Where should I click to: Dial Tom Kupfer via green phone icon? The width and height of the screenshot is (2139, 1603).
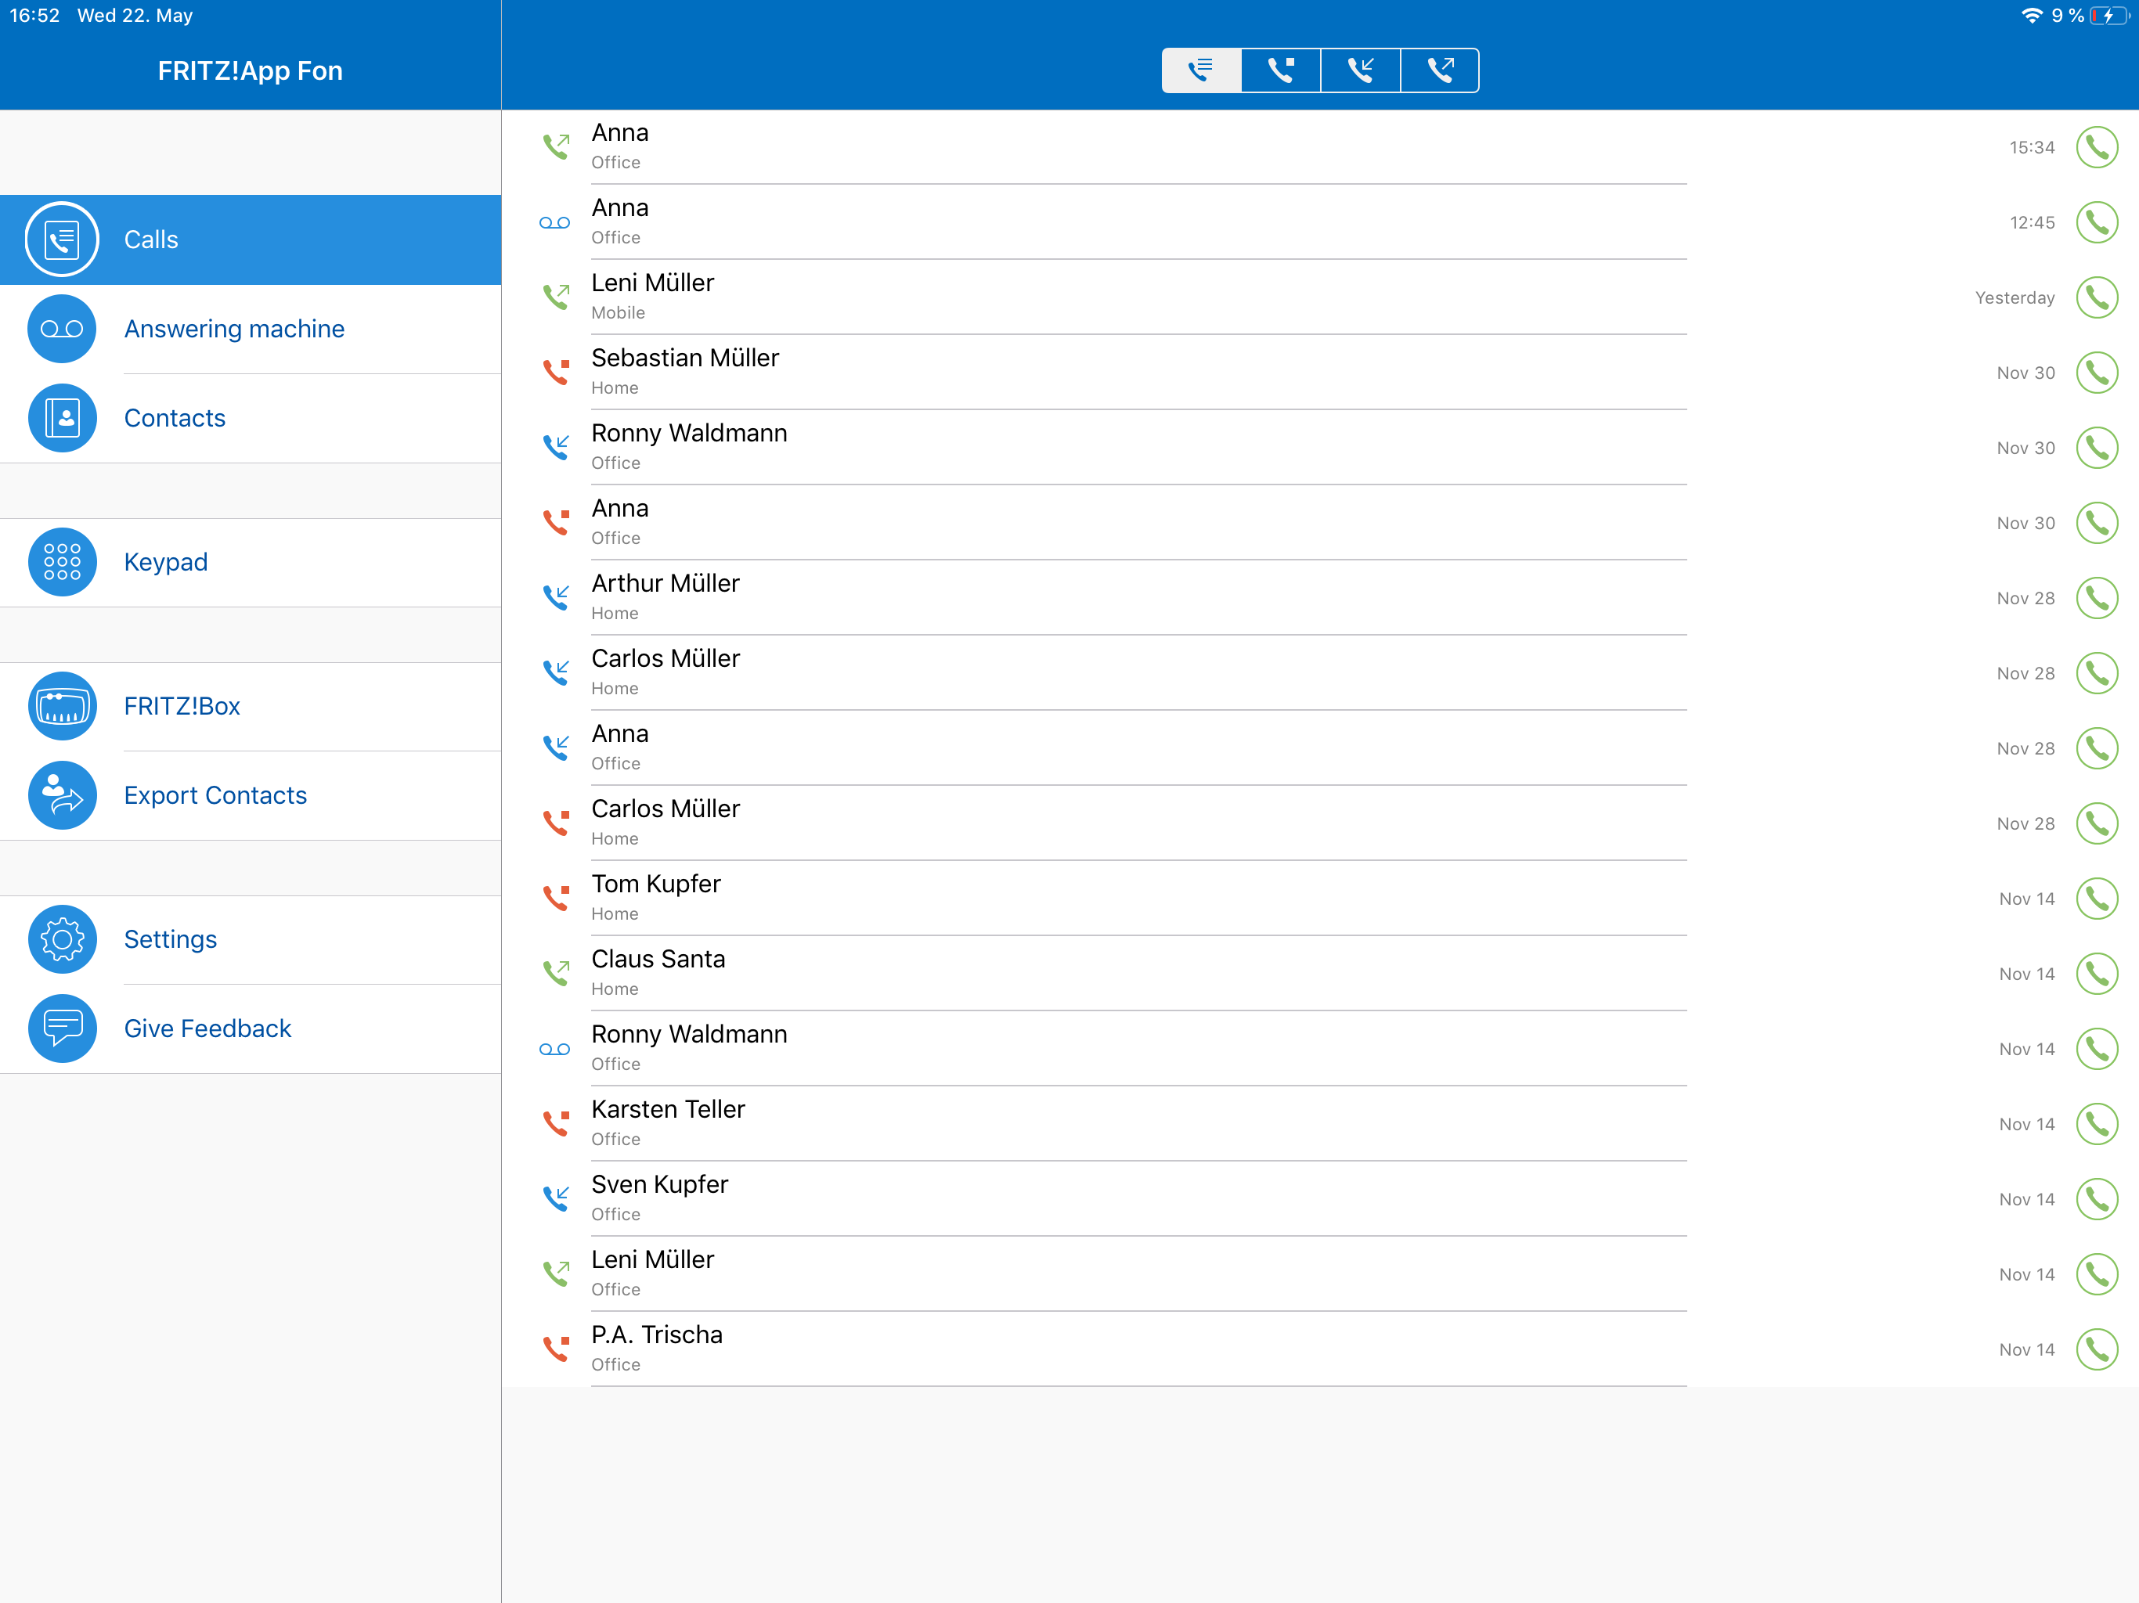point(2097,899)
